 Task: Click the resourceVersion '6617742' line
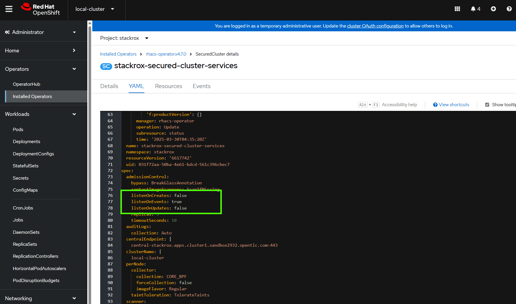(159, 158)
